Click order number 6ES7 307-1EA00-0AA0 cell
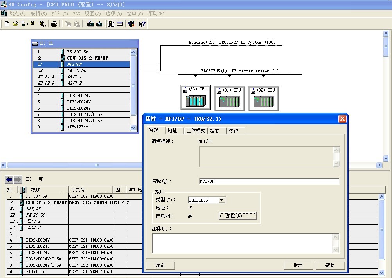The width and height of the screenshot is (392, 278). click(x=91, y=196)
